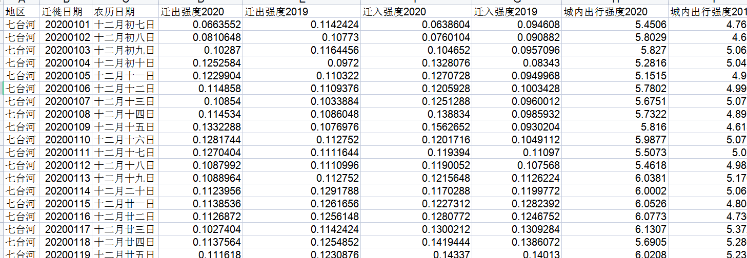Image resolution: width=747 pixels, height=258 pixels.
Task: Select the 迁入强度2019 header cell
Action: [517, 12]
